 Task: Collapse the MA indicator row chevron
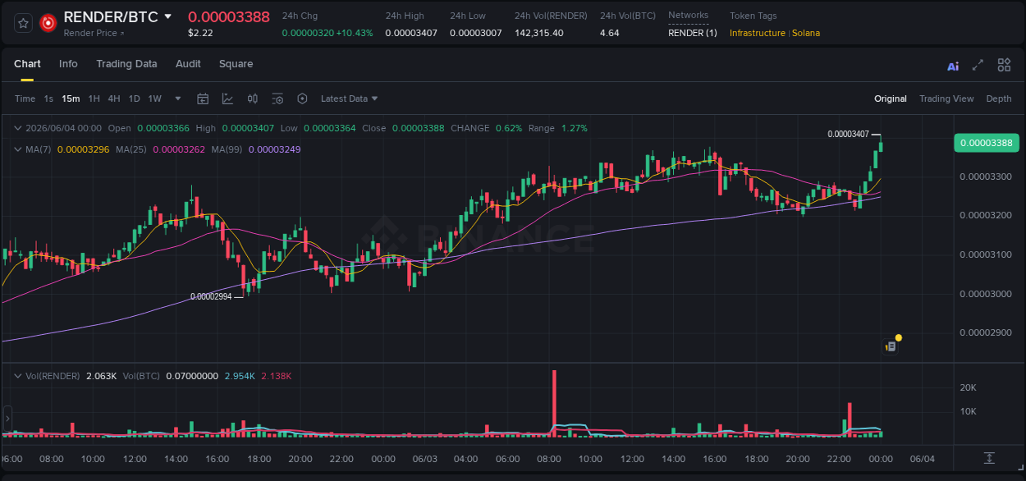(x=17, y=149)
